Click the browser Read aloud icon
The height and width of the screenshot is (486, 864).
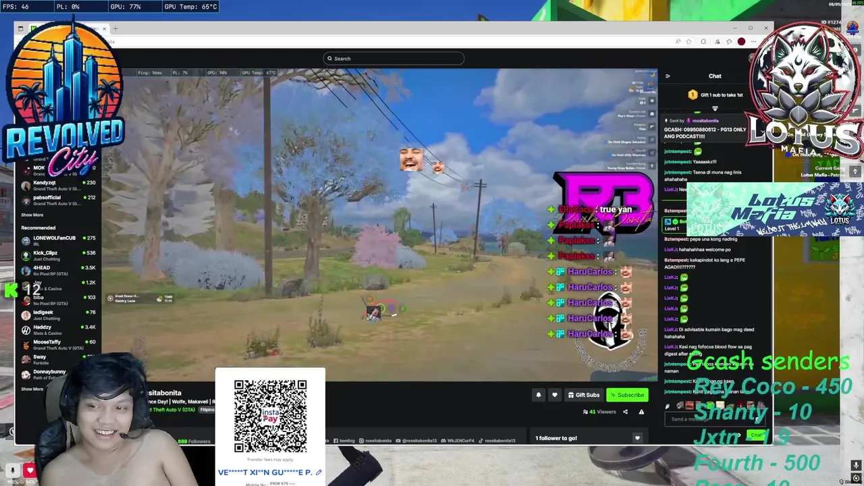click(678, 42)
